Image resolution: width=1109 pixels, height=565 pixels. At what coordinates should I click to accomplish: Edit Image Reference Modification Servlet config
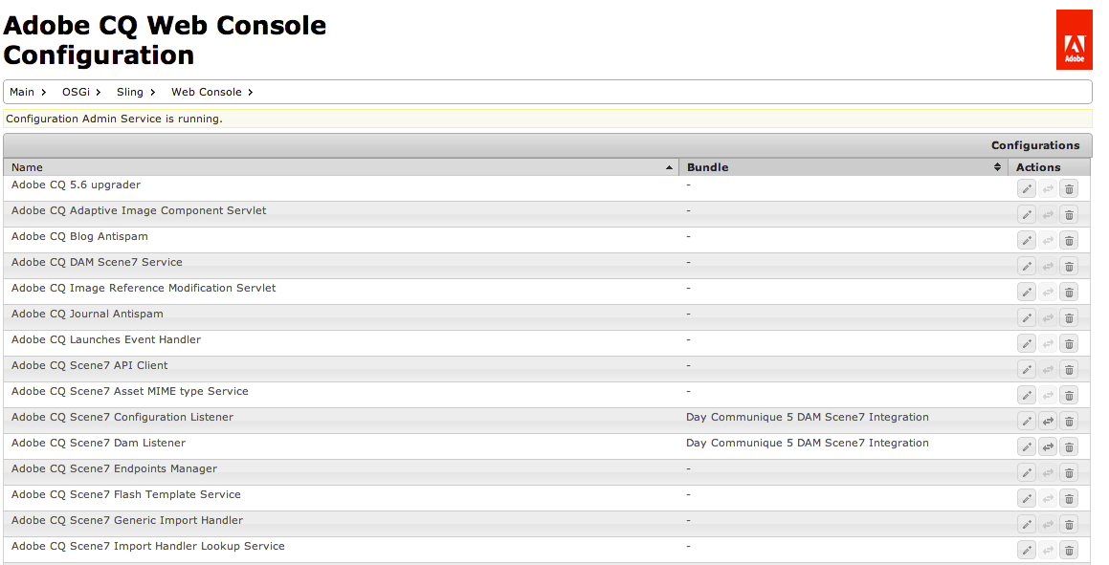pos(1027,292)
